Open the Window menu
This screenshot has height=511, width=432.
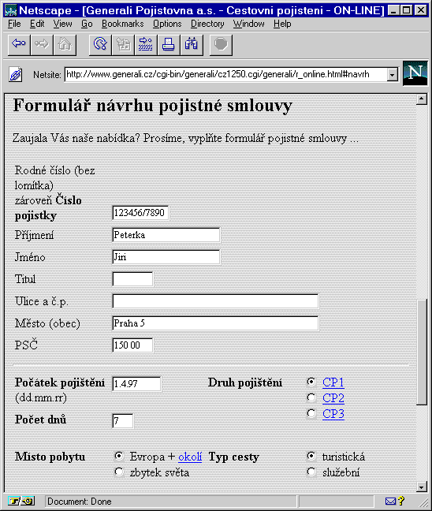(248, 24)
